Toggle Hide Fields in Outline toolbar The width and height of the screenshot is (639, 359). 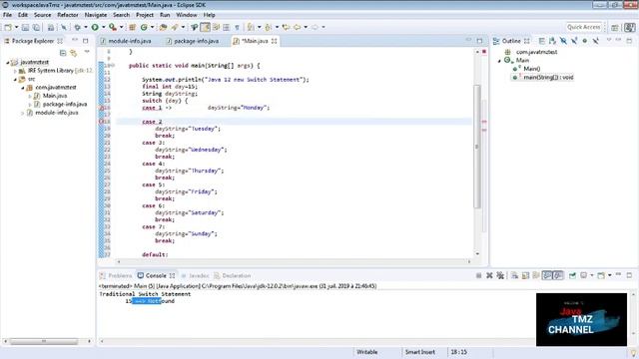coord(563,41)
